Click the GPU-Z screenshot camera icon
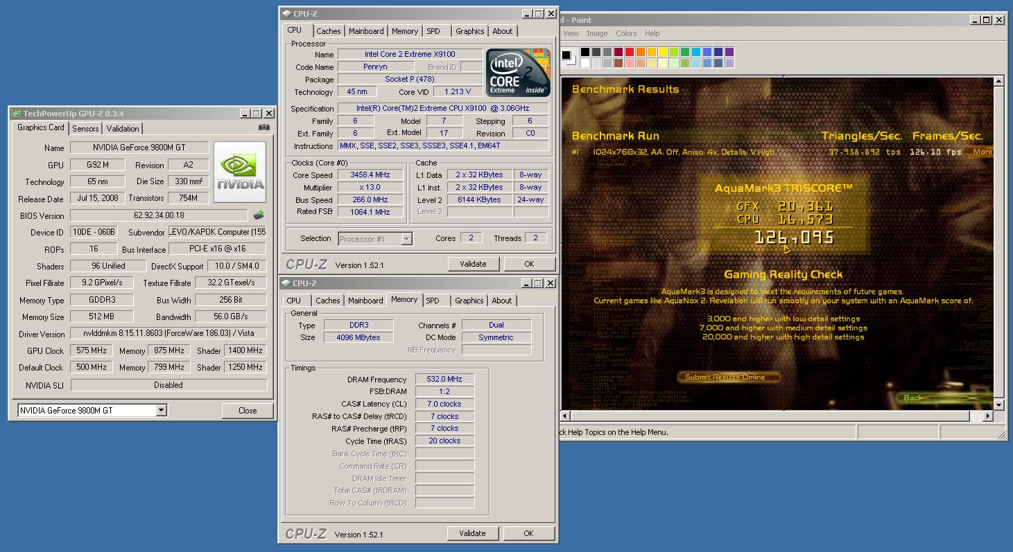This screenshot has width=1013, height=552. tap(263, 127)
